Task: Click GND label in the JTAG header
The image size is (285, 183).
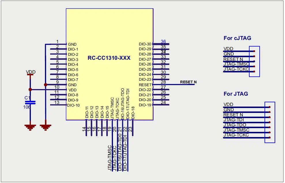Action: pos(229,110)
